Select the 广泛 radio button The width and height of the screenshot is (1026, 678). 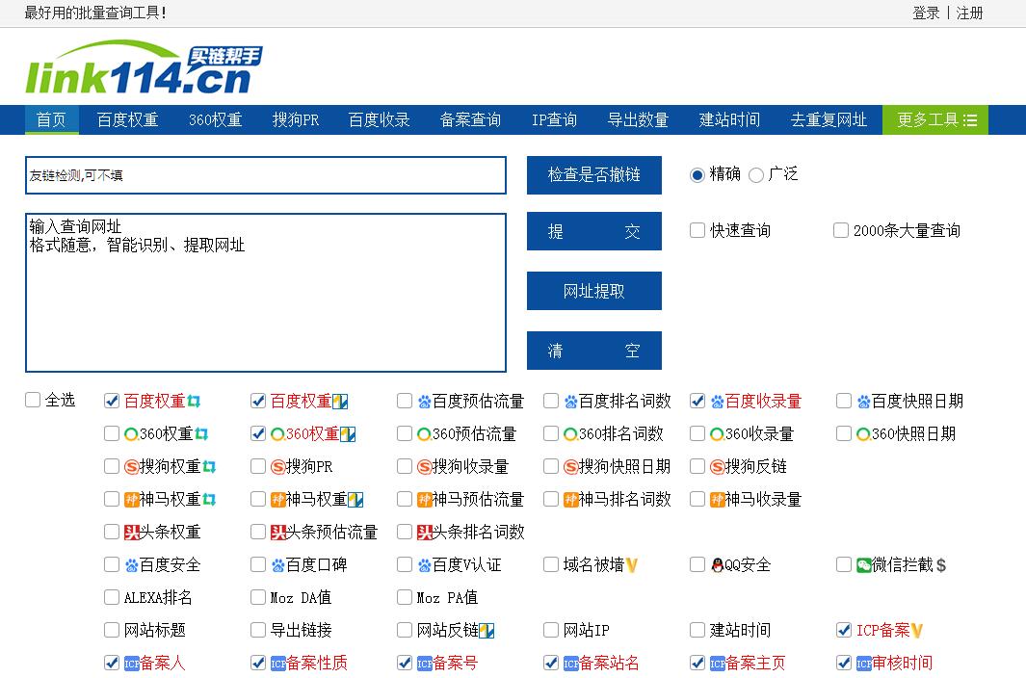756,175
